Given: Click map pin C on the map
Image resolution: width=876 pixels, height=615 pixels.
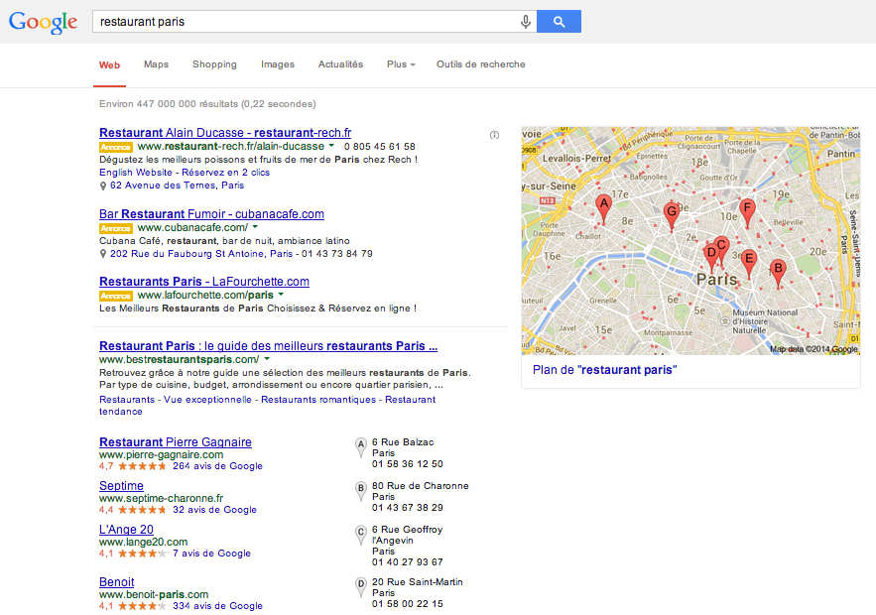Looking at the screenshot, I should click(721, 251).
